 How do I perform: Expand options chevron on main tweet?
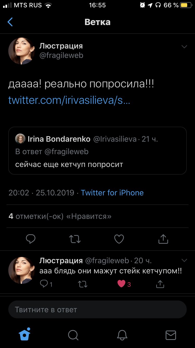click(184, 47)
